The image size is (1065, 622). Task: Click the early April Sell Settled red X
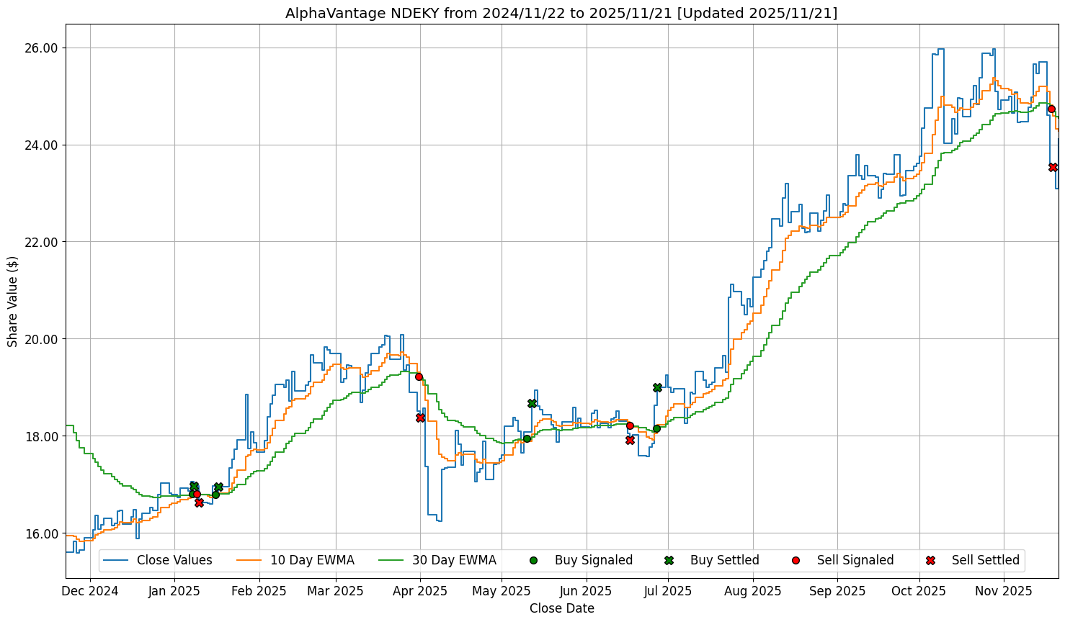click(x=420, y=418)
